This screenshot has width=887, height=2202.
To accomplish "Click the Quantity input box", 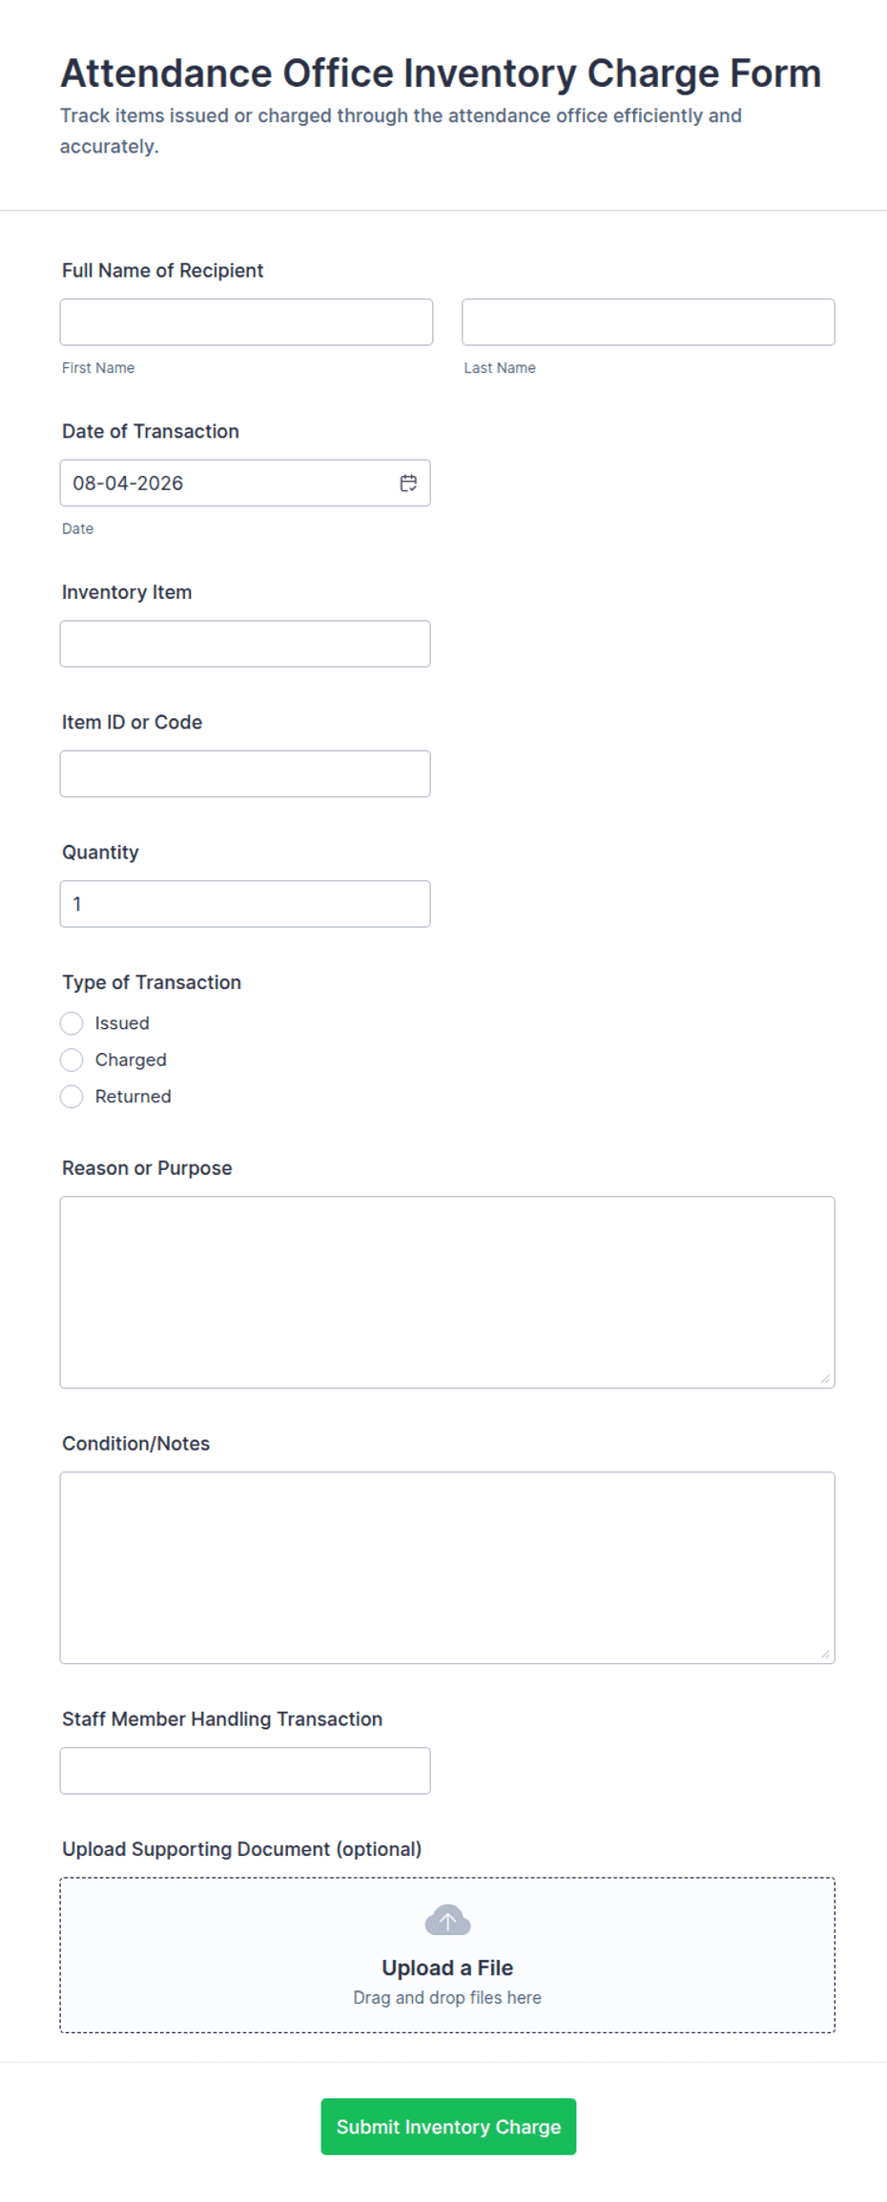I will [245, 904].
